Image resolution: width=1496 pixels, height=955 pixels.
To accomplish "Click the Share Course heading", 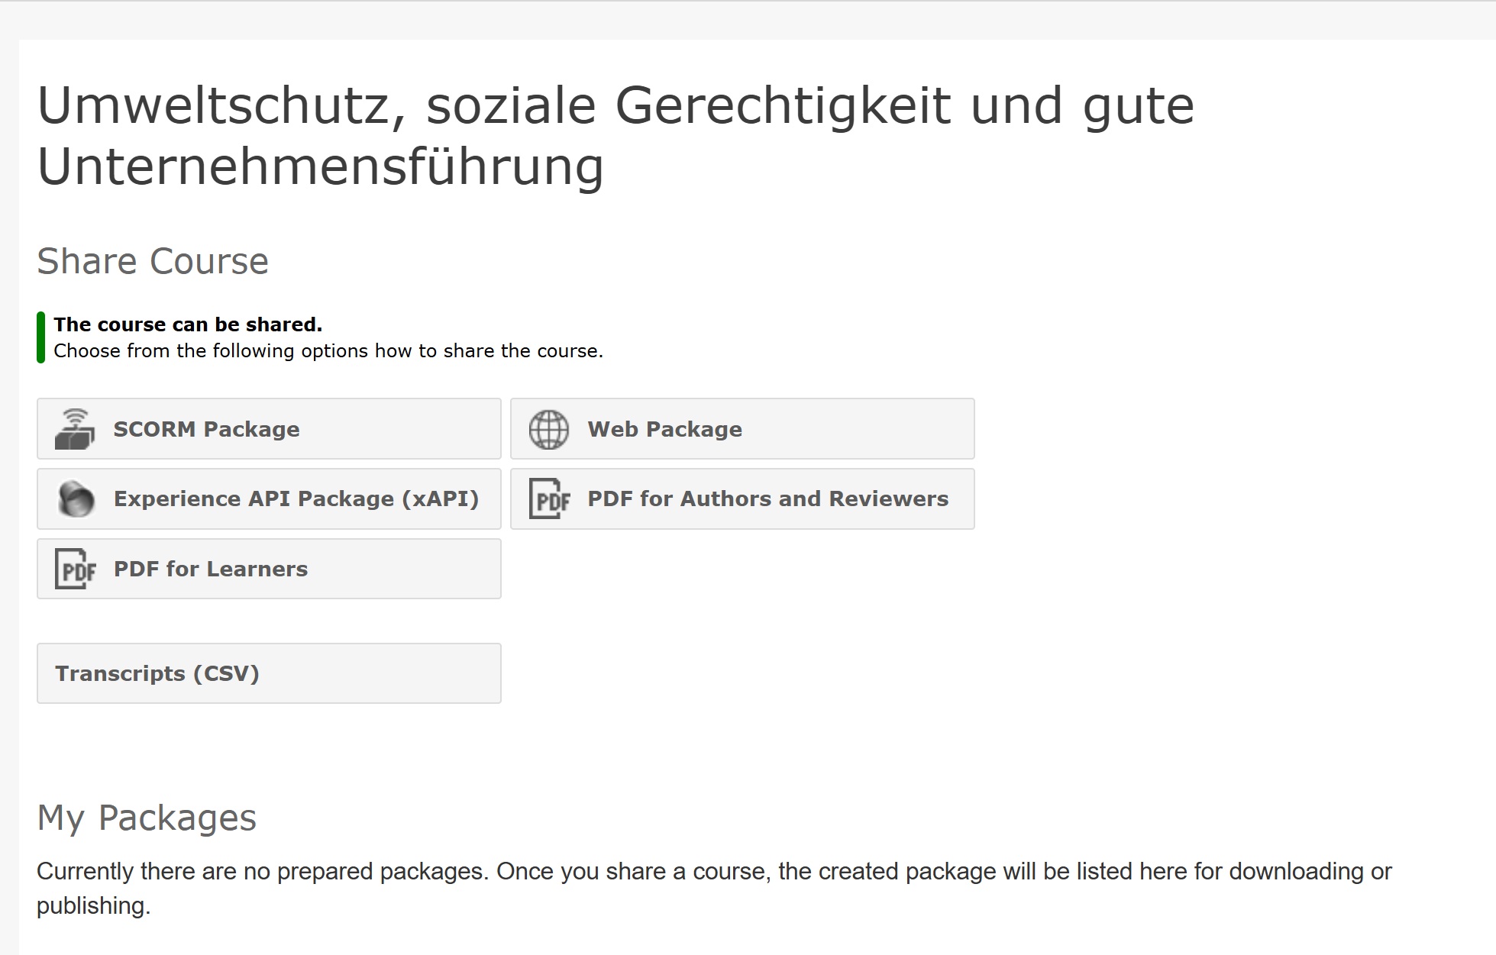I will tap(152, 261).
